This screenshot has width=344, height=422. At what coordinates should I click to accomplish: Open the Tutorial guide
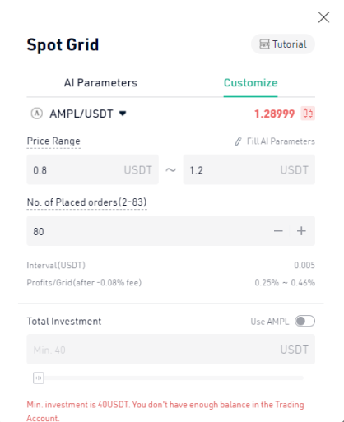(x=283, y=44)
